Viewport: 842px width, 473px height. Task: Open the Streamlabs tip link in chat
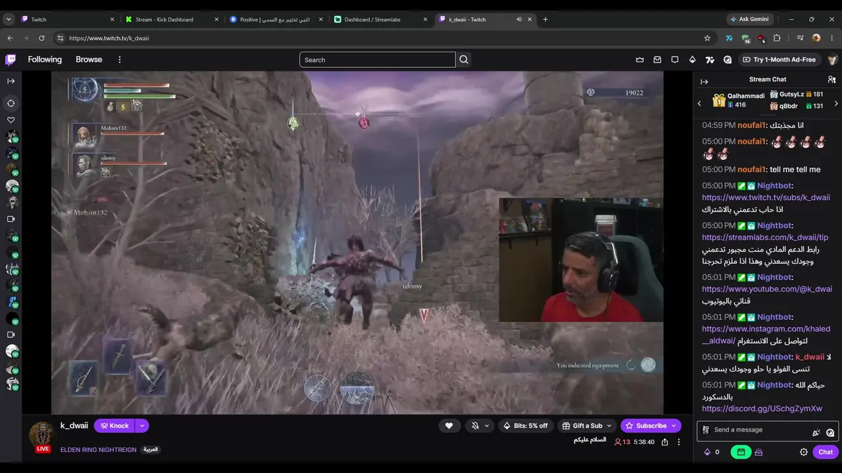tap(765, 237)
